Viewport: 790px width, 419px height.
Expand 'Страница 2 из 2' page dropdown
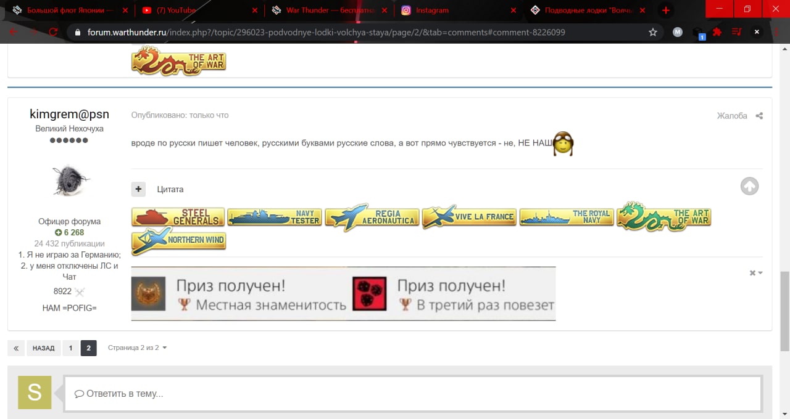click(x=137, y=348)
